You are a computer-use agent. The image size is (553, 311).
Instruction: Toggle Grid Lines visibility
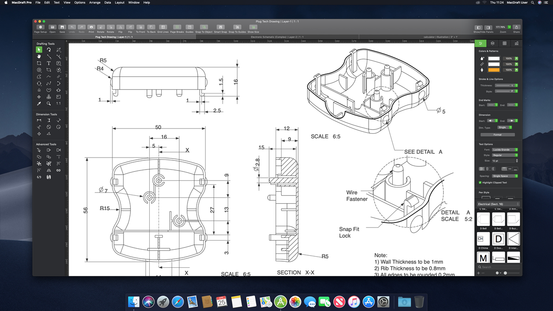tap(163, 27)
